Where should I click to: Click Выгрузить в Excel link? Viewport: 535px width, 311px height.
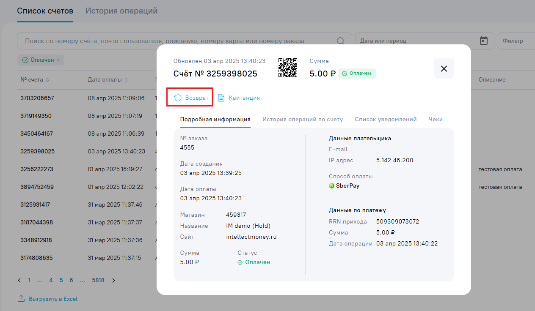click(53, 299)
